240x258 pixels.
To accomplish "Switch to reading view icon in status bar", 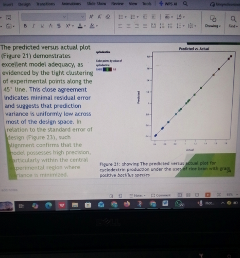I will pyautogui.click(x=197, y=195).
